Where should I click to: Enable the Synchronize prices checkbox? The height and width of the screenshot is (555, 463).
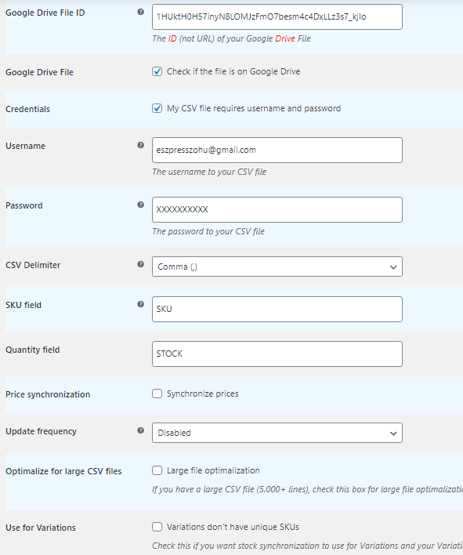tap(157, 394)
